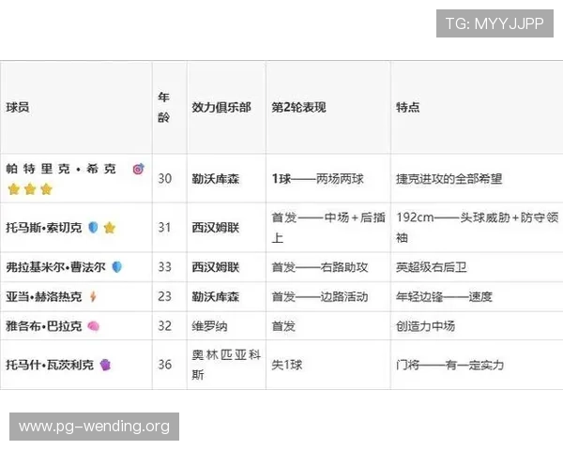
Task: Click the blue shield icon beside 托马斯·索切克
Action: (93, 227)
